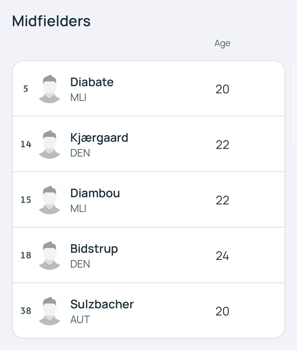Viewport: 297px width, 350px height.
Task: Click Sulzbacher's player avatar icon
Action: 49,311
